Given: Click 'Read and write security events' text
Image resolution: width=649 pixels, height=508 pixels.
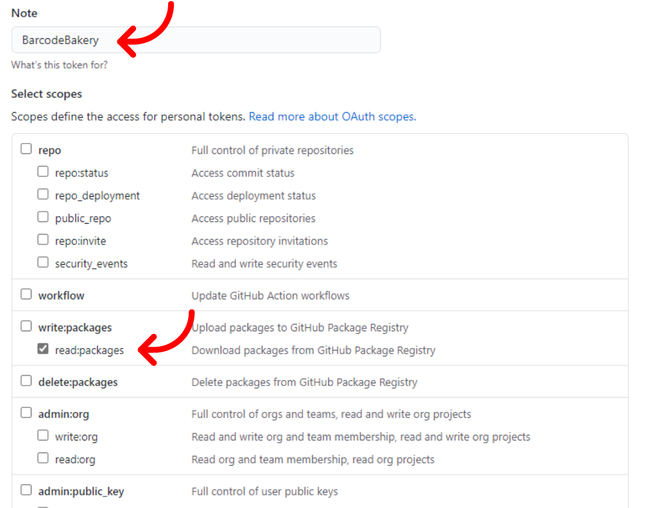Looking at the screenshot, I should coord(264,264).
